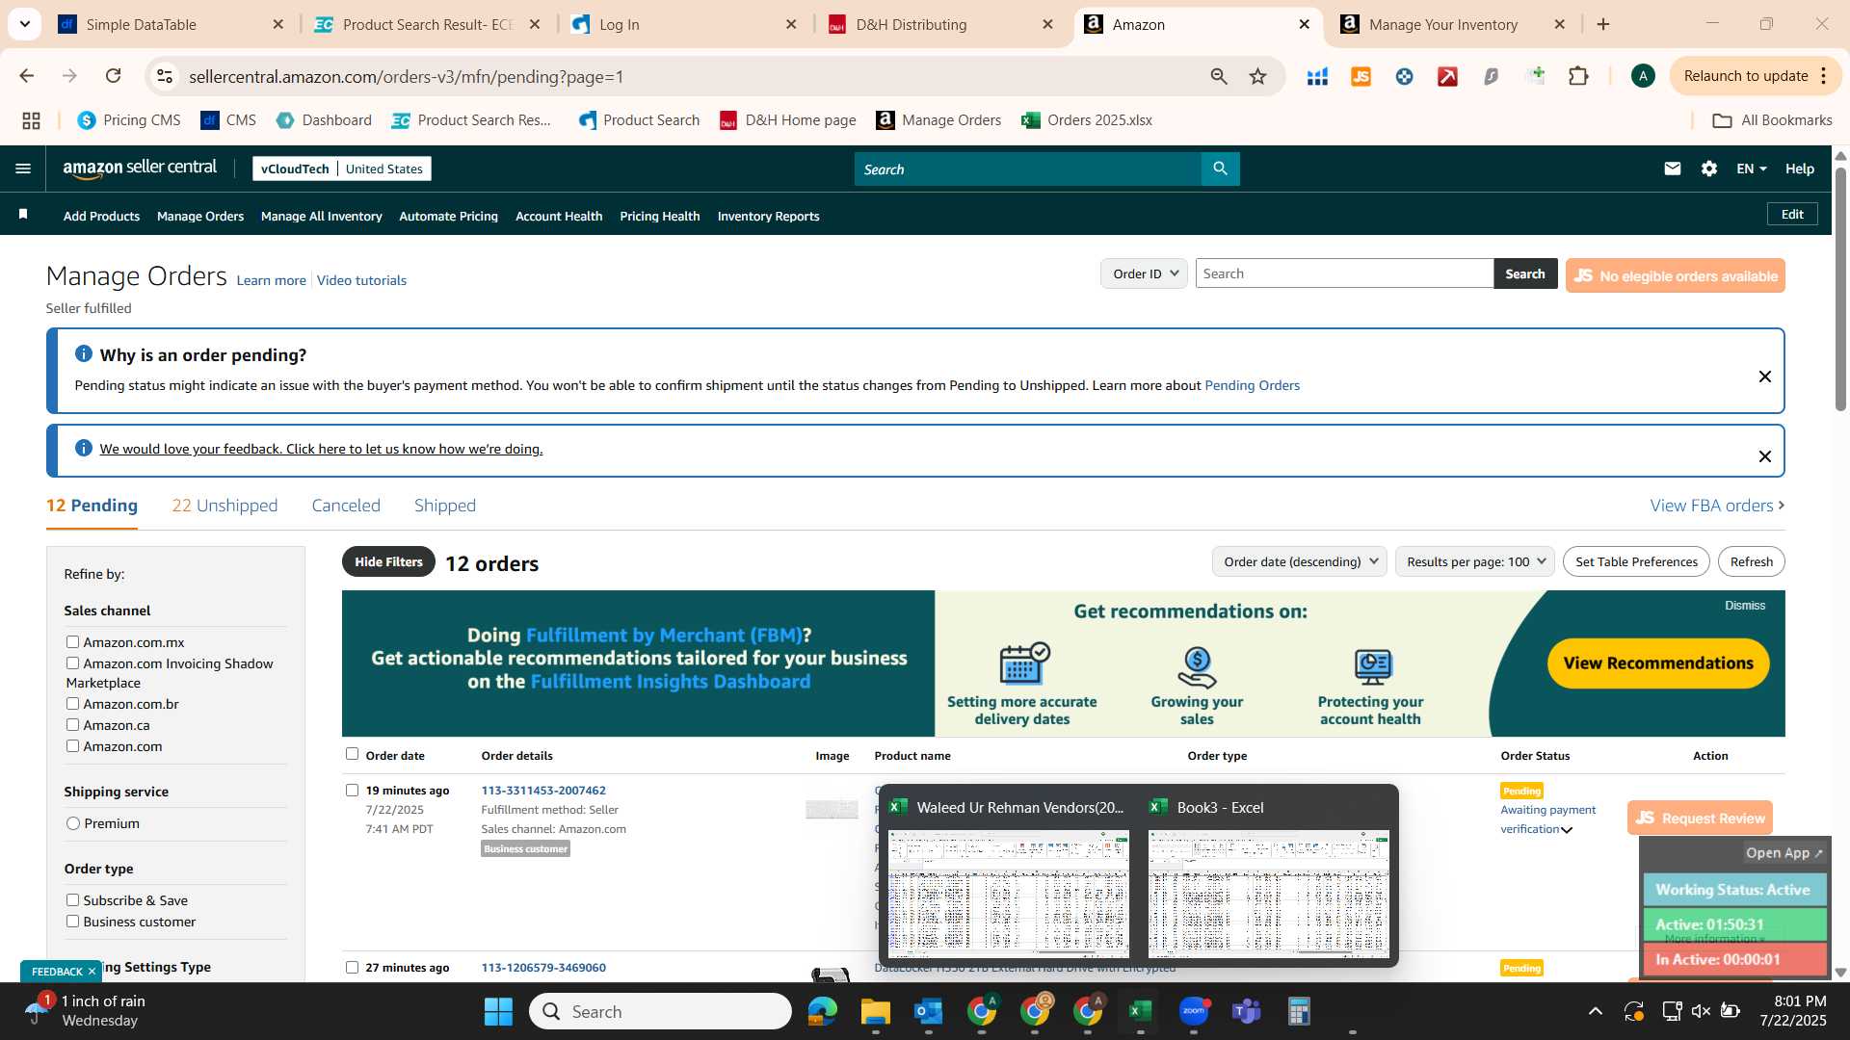
Task: Open the Chrome apps grid icon
Action: point(31,120)
